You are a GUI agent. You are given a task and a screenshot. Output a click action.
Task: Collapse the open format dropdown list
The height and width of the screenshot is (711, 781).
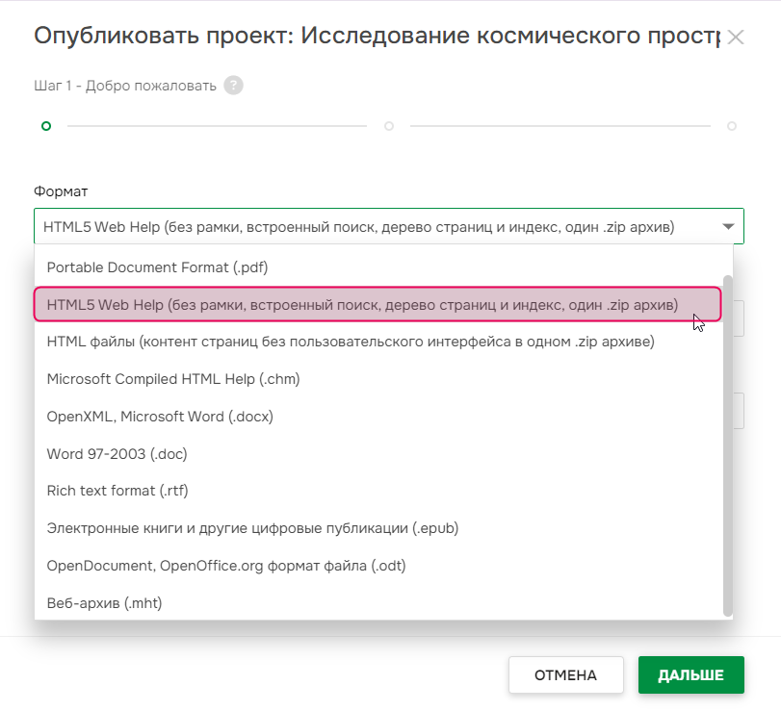pyautogui.click(x=729, y=225)
